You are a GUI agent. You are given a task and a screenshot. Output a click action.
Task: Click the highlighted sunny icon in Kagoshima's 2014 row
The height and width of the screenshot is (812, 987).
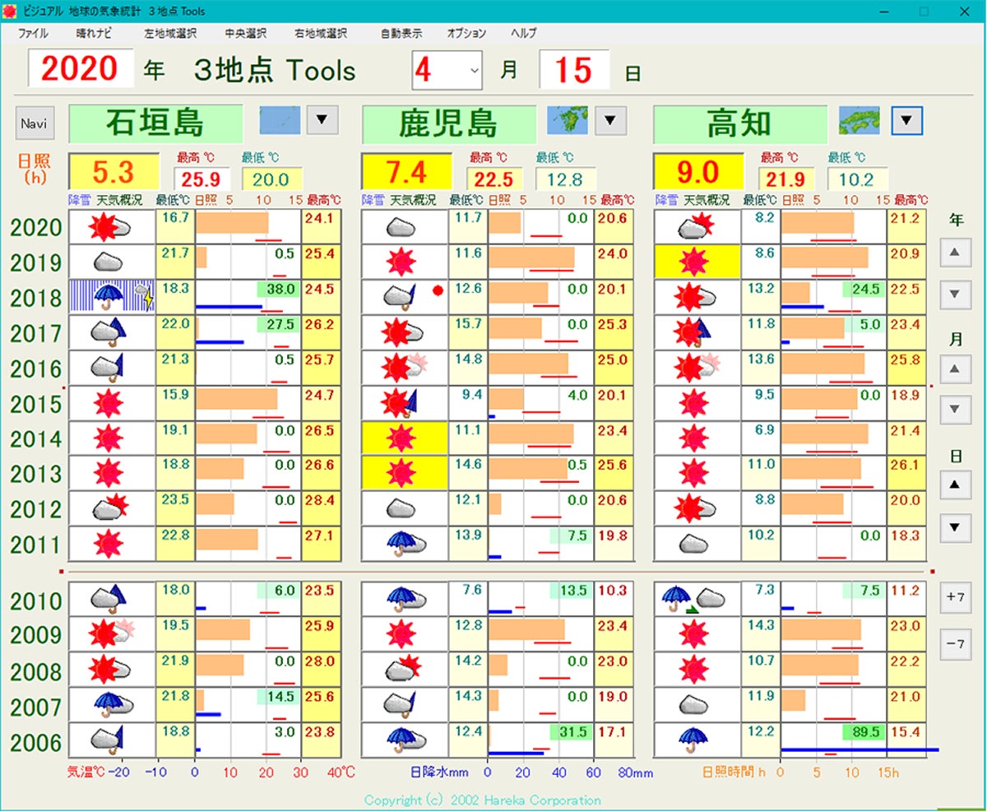(402, 438)
